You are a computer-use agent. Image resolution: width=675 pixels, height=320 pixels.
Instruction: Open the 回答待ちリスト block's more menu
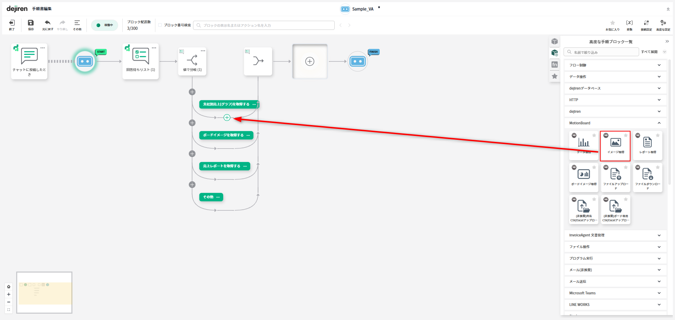click(x=154, y=48)
